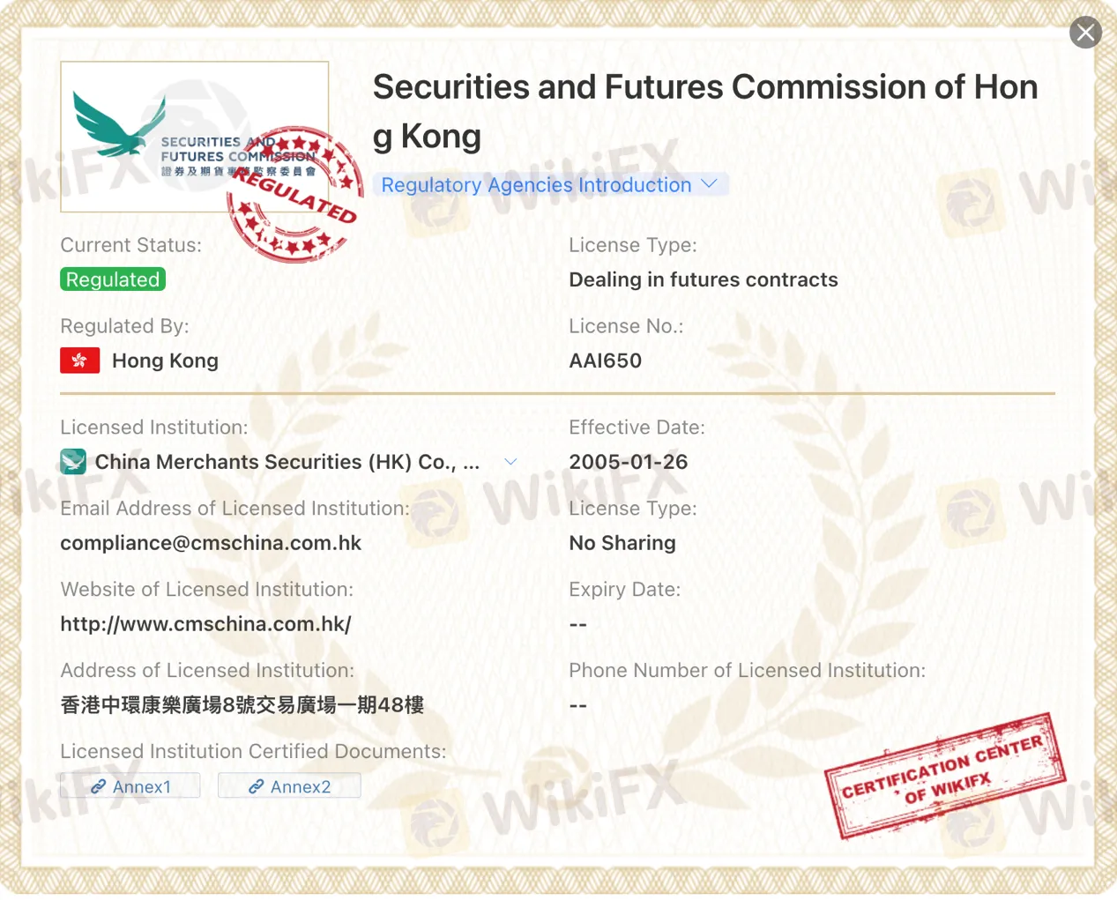This screenshot has width=1117, height=900.
Task: Expand Regulatory Agencies Introduction chevron
Action: [710, 184]
